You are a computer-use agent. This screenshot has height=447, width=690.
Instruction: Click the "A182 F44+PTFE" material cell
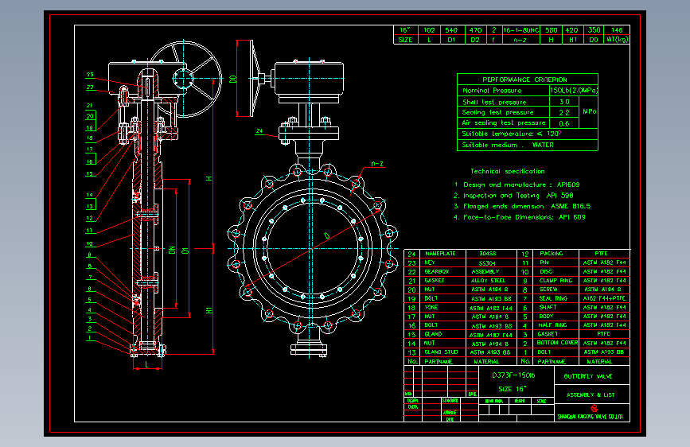point(604,298)
